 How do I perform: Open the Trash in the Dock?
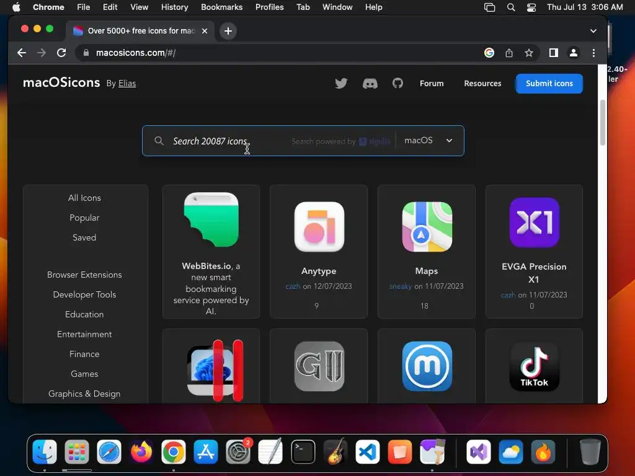pyautogui.click(x=590, y=451)
